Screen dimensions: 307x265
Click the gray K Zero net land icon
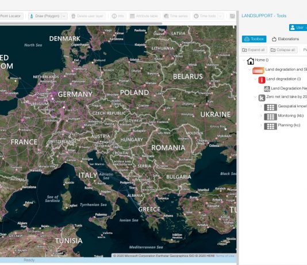click(x=262, y=98)
